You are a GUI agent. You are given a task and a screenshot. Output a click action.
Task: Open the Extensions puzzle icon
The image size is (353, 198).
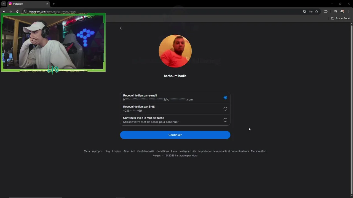[x=326, y=12]
